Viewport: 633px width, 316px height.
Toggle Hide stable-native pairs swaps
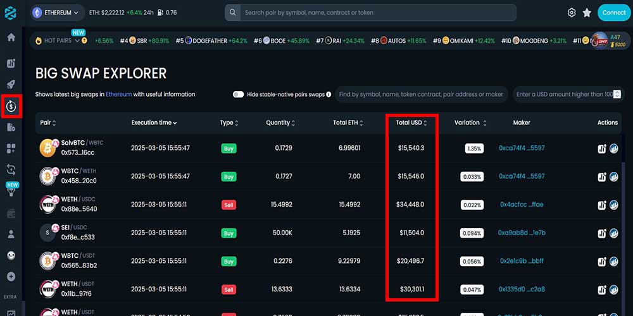(238, 94)
